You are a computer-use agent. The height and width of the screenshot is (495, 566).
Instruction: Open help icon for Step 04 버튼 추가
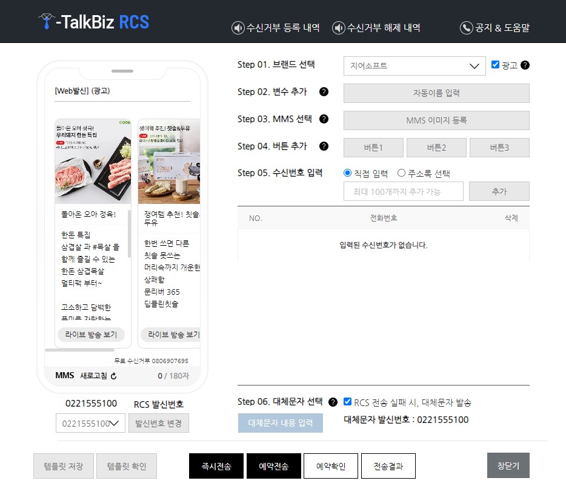(x=324, y=146)
